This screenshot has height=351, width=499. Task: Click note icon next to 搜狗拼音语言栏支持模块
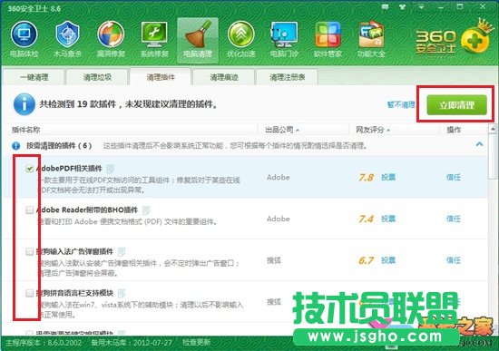(122, 293)
